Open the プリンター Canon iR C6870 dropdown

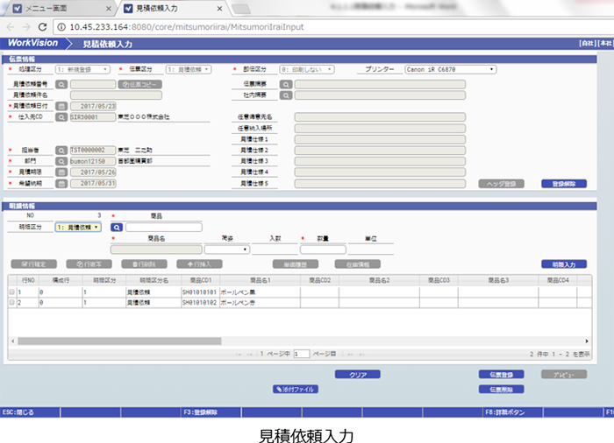[451, 69]
